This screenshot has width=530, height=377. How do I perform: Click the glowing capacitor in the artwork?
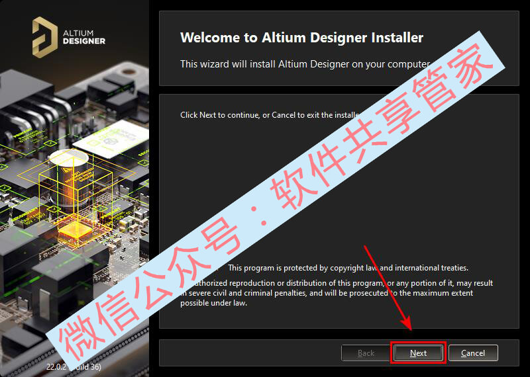point(70,181)
